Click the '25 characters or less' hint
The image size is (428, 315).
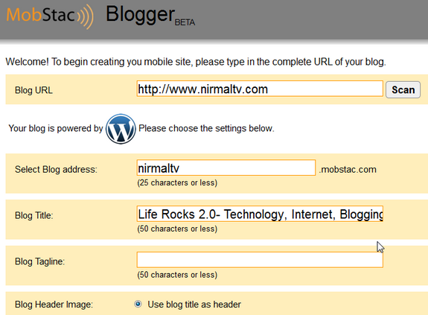tap(177, 182)
